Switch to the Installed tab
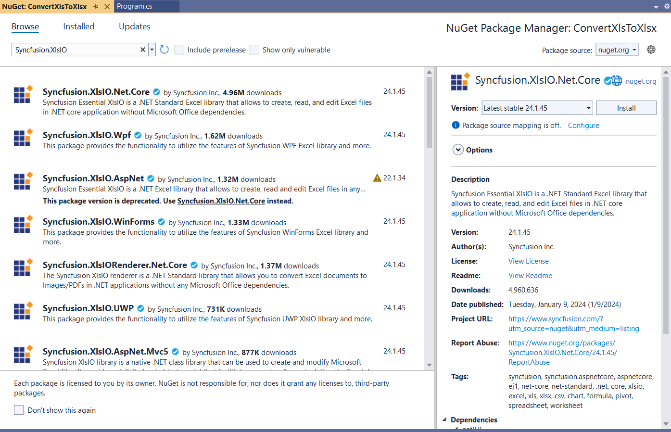 (x=79, y=26)
